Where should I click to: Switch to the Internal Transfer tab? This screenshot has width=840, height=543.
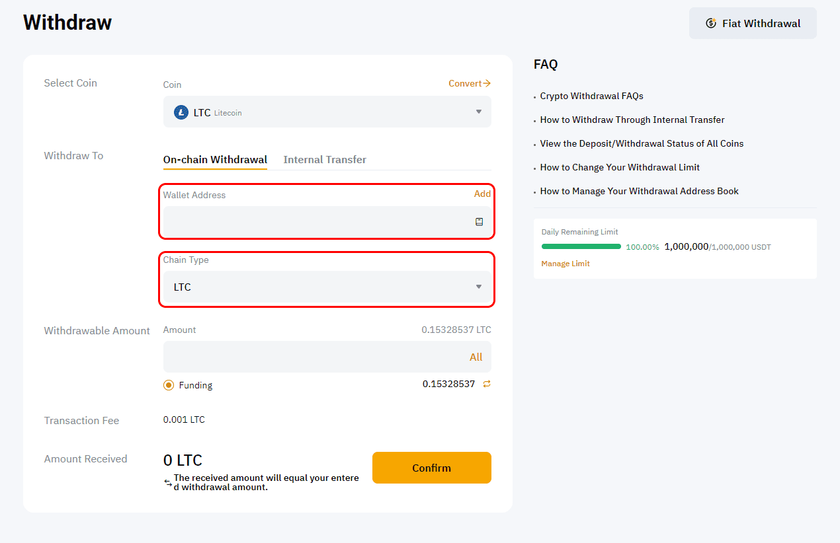pos(325,160)
